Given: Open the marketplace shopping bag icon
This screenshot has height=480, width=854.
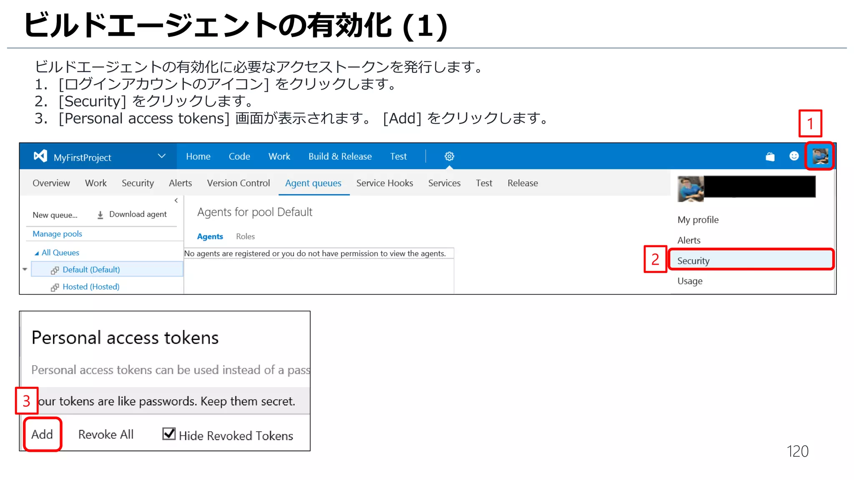Looking at the screenshot, I should click(770, 157).
